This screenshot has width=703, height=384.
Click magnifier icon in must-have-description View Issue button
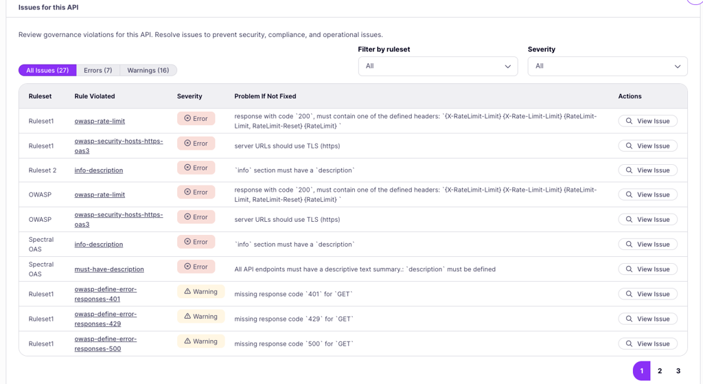click(629, 269)
